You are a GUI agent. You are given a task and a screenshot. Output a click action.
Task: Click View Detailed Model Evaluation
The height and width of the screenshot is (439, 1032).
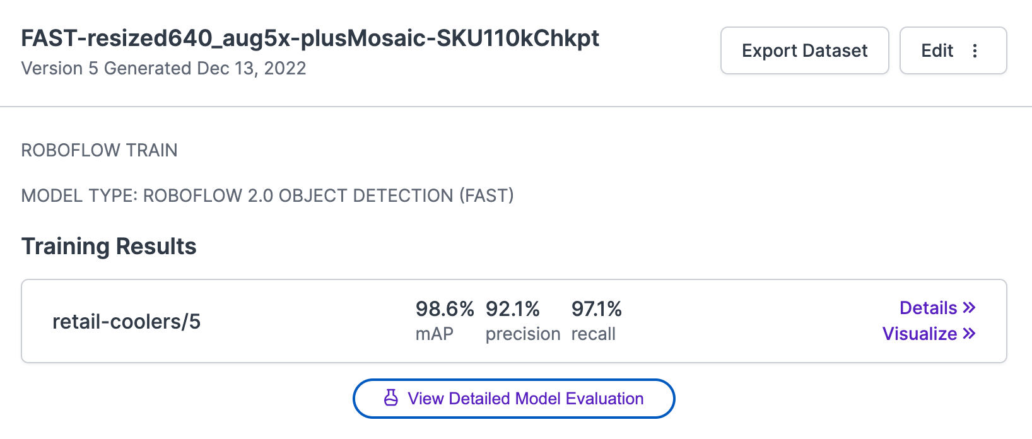coord(513,398)
